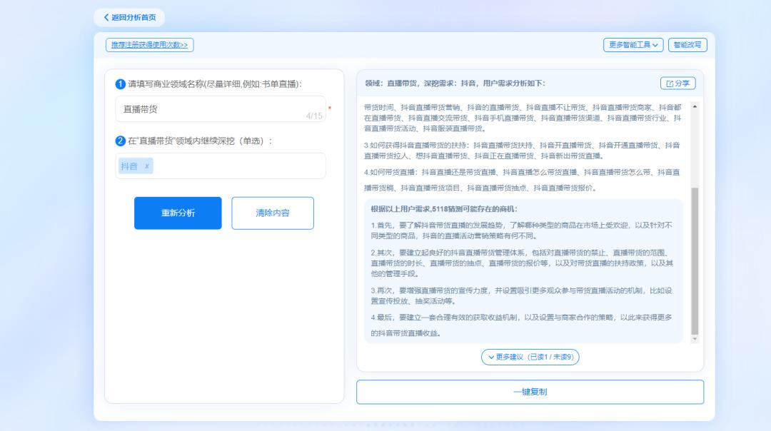This screenshot has width=771, height=431.
Task: Click the red asterisk beside the 直播带货 input
Action: [329, 107]
